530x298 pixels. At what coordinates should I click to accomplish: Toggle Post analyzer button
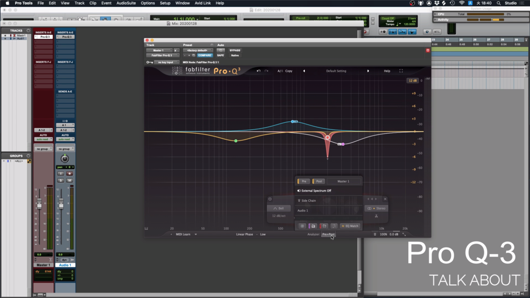tap(318, 181)
